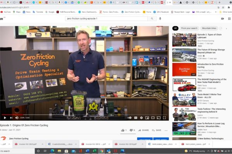232x154 pixels.
Task: Open Translate bookmark
Action: [38, 12]
